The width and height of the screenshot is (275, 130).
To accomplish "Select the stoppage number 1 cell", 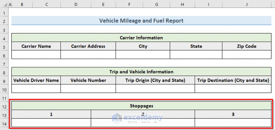I will point(51,114).
